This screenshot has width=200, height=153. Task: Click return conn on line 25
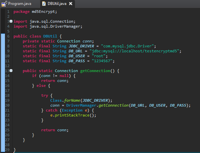[x=55, y=130]
